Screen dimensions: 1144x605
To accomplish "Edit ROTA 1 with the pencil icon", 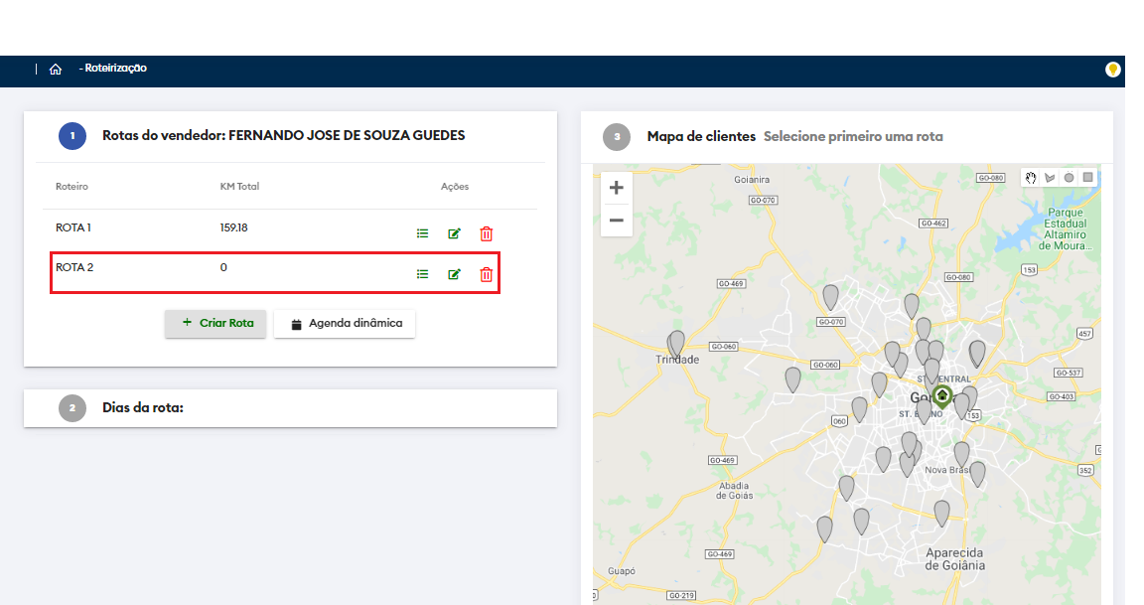I will click(454, 233).
